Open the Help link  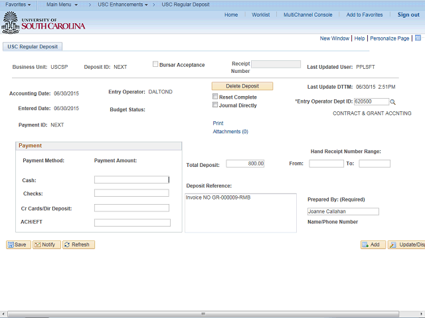pos(359,38)
